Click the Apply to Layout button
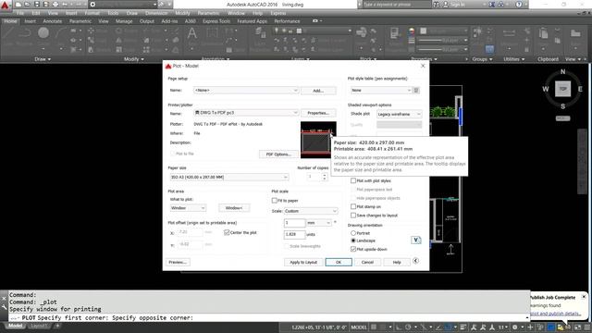The image size is (592, 333). [x=303, y=262]
